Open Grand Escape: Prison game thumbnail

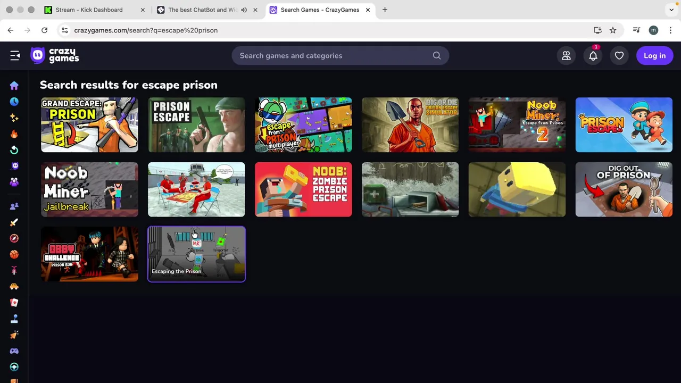pos(89,124)
